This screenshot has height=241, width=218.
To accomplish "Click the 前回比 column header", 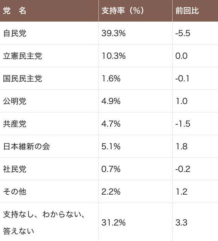I will click(187, 11).
